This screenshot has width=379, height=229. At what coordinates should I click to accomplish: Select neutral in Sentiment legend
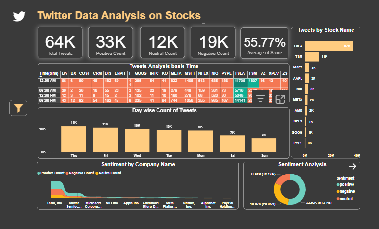point(344,199)
